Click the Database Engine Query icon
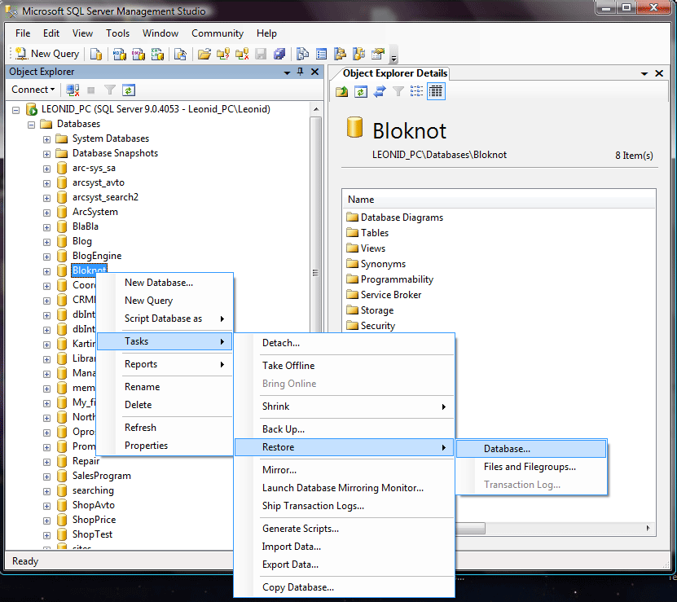 96,54
